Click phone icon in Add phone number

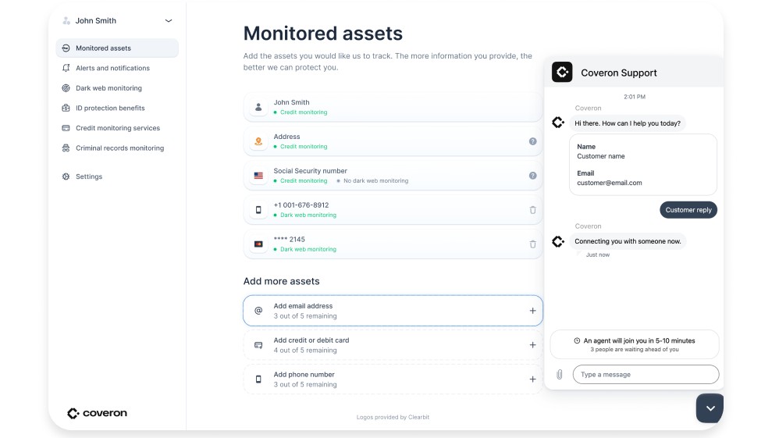258,379
